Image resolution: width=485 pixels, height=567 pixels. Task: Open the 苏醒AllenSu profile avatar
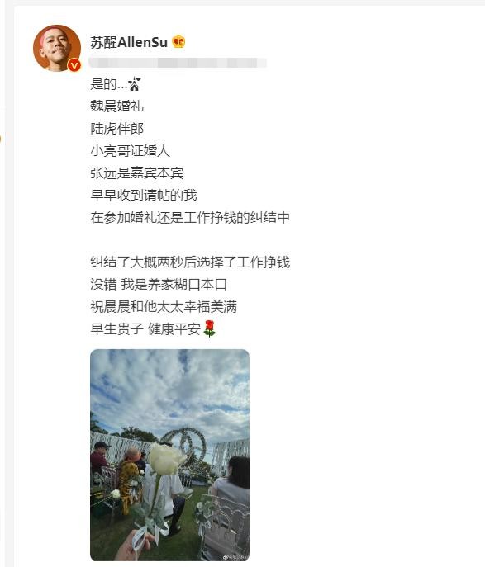click(x=57, y=48)
